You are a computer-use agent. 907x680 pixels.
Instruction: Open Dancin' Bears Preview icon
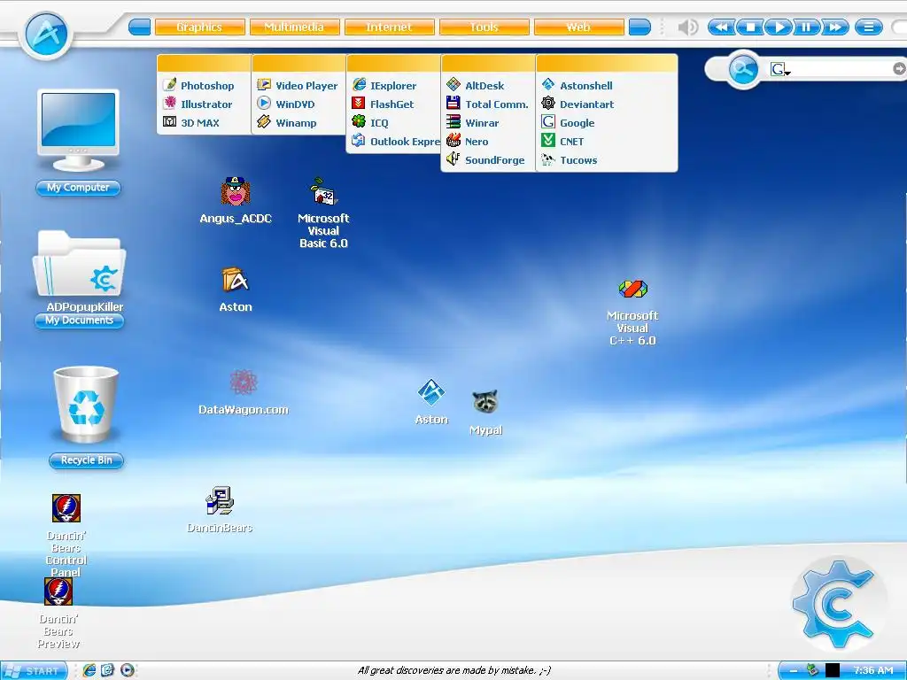58,613
